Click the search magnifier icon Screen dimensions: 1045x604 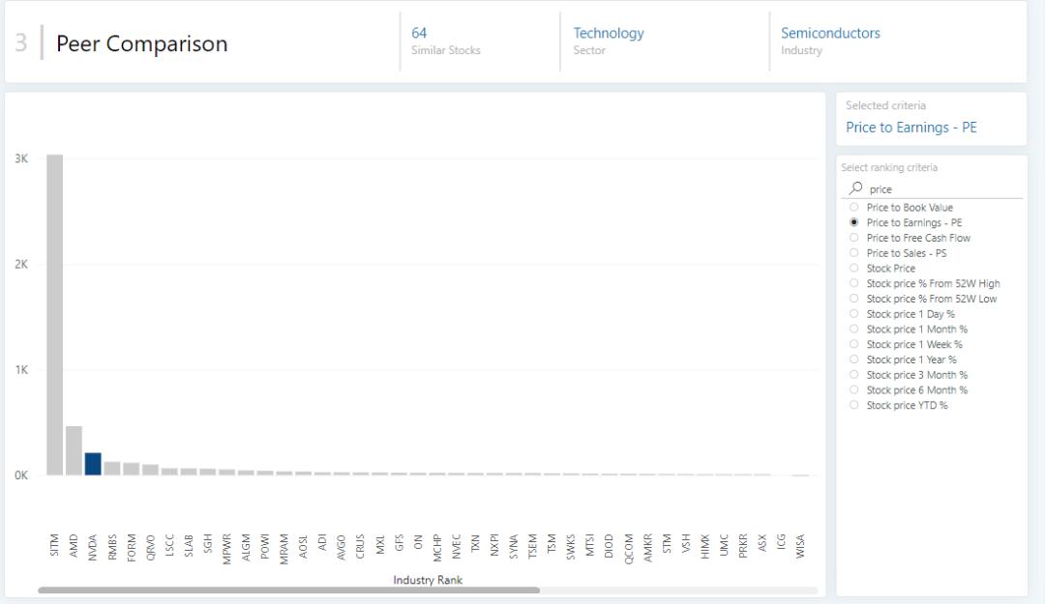point(854,189)
